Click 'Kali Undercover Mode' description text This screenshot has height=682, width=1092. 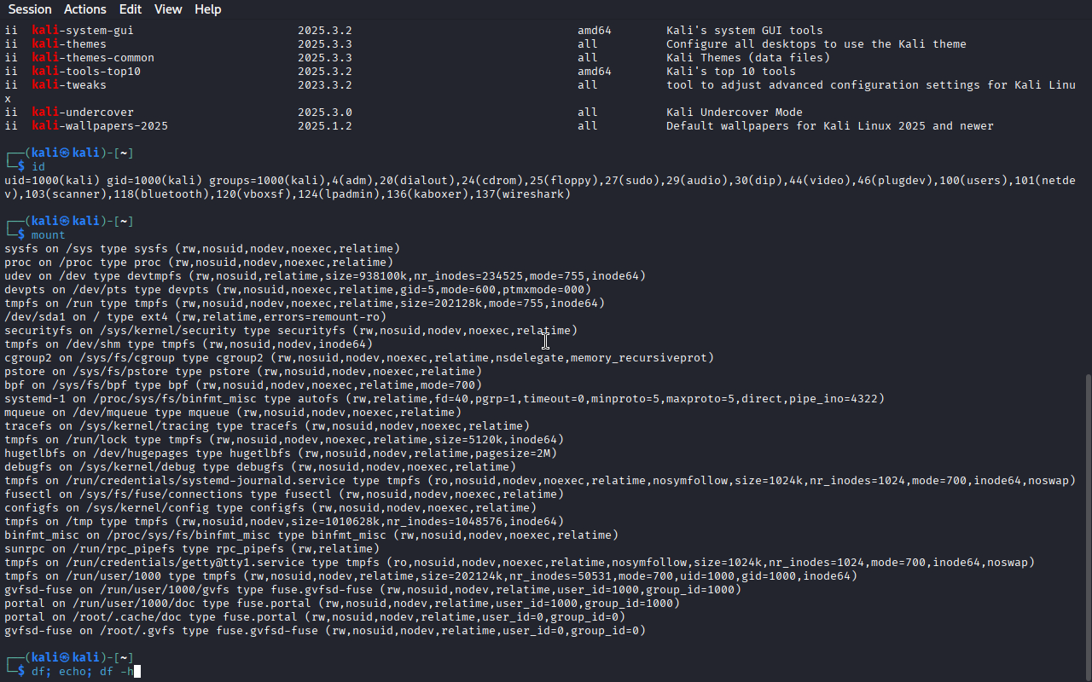pyautogui.click(x=735, y=113)
